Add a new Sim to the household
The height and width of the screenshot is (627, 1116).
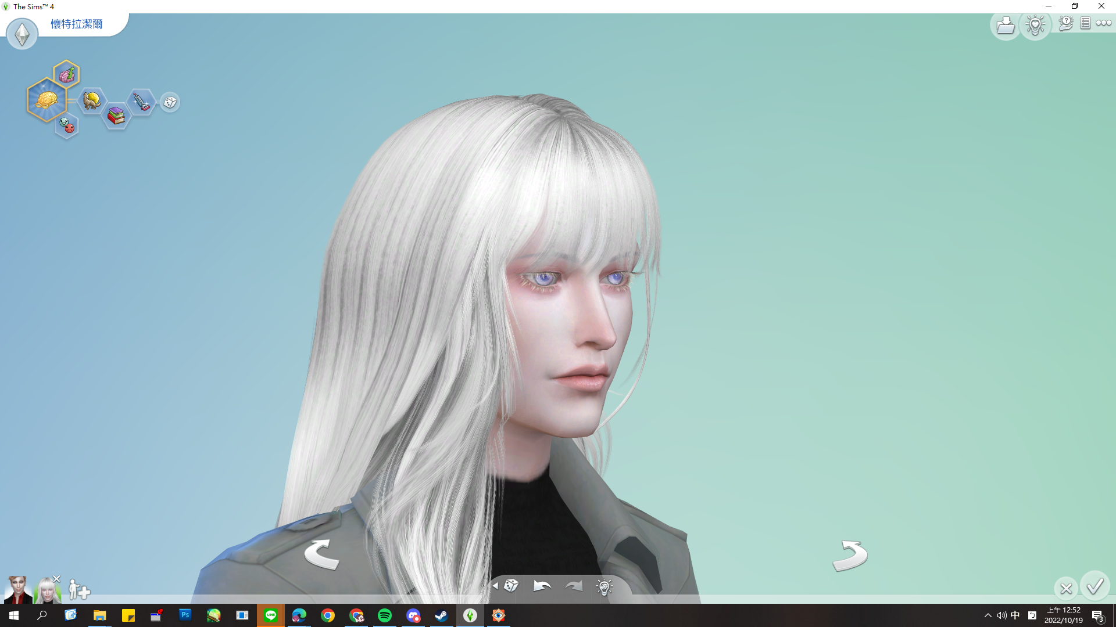coord(79,589)
